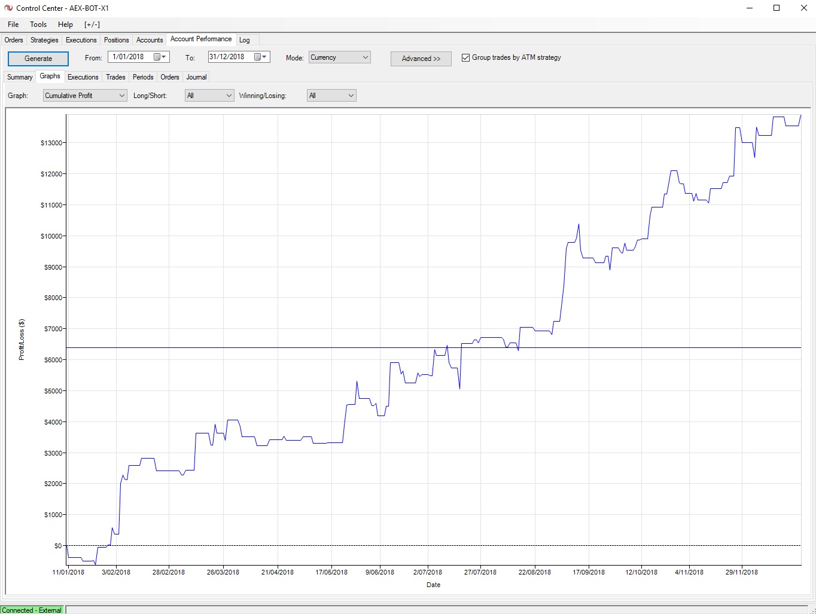Switch to the Accounts tab
Screen dimensions: 816x614
pyautogui.click(x=150, y=40)
